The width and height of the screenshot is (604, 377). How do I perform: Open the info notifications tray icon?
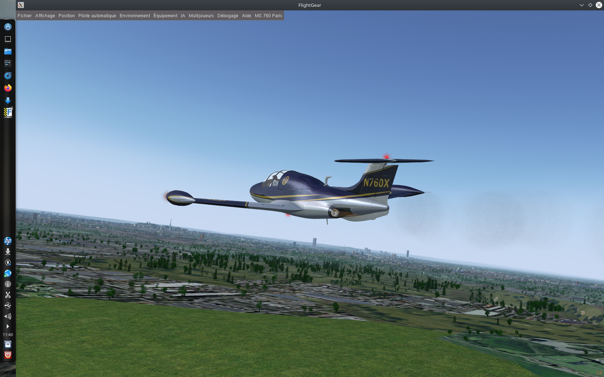tap(8, 284)
